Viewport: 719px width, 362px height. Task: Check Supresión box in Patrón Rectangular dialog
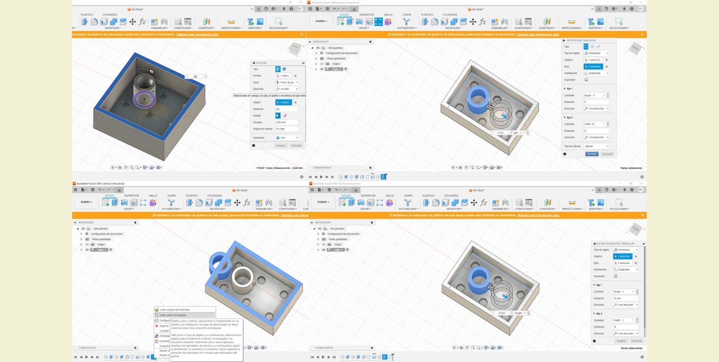click(x=586, y=80)
